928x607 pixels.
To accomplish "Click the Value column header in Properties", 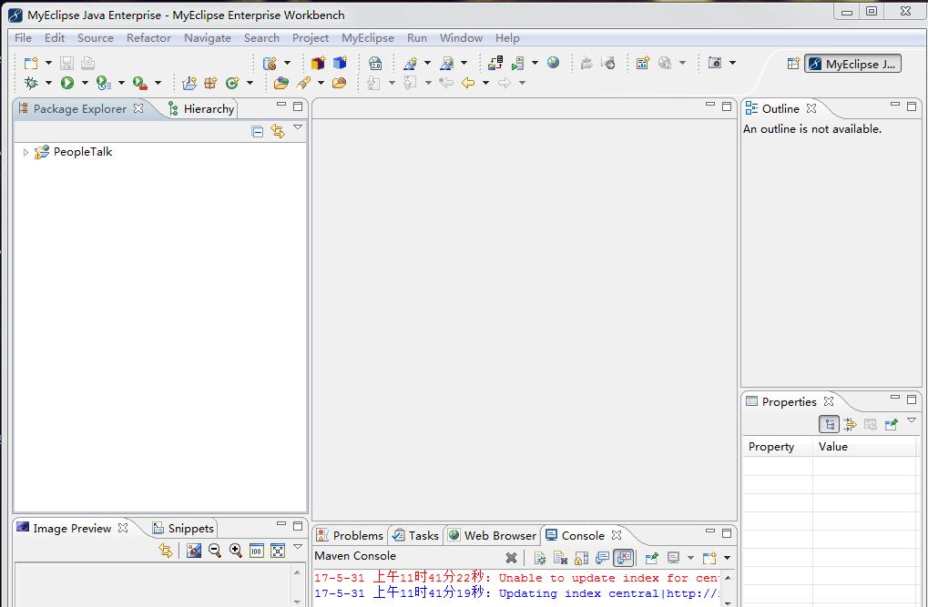I will click(x=832, y=446).
